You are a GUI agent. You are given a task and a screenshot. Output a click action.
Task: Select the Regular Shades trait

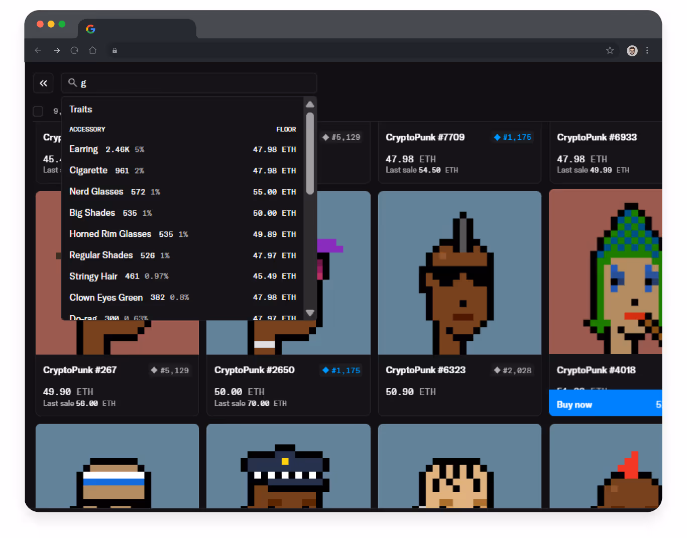click(183, 255)
